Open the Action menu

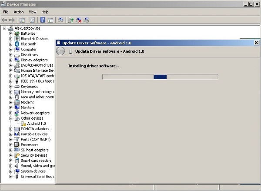pyautogui.click(x=19, y=12)
